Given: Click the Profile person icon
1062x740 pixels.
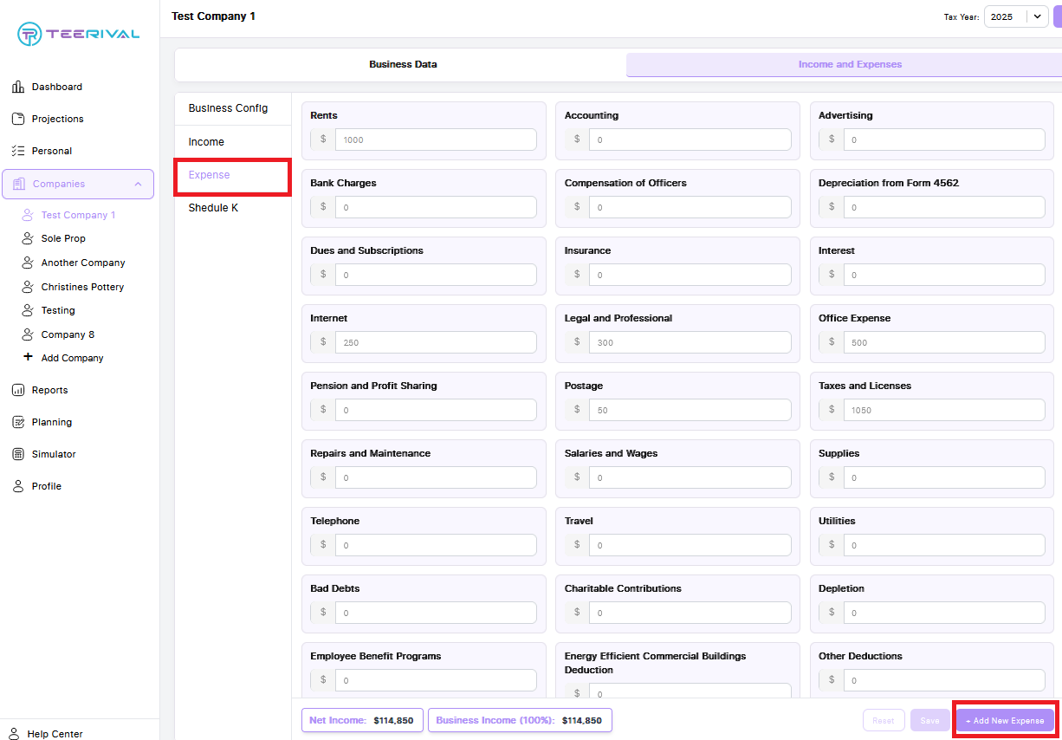Looking at the screenshot, I should pyautogui.click(x=17, y=486).
